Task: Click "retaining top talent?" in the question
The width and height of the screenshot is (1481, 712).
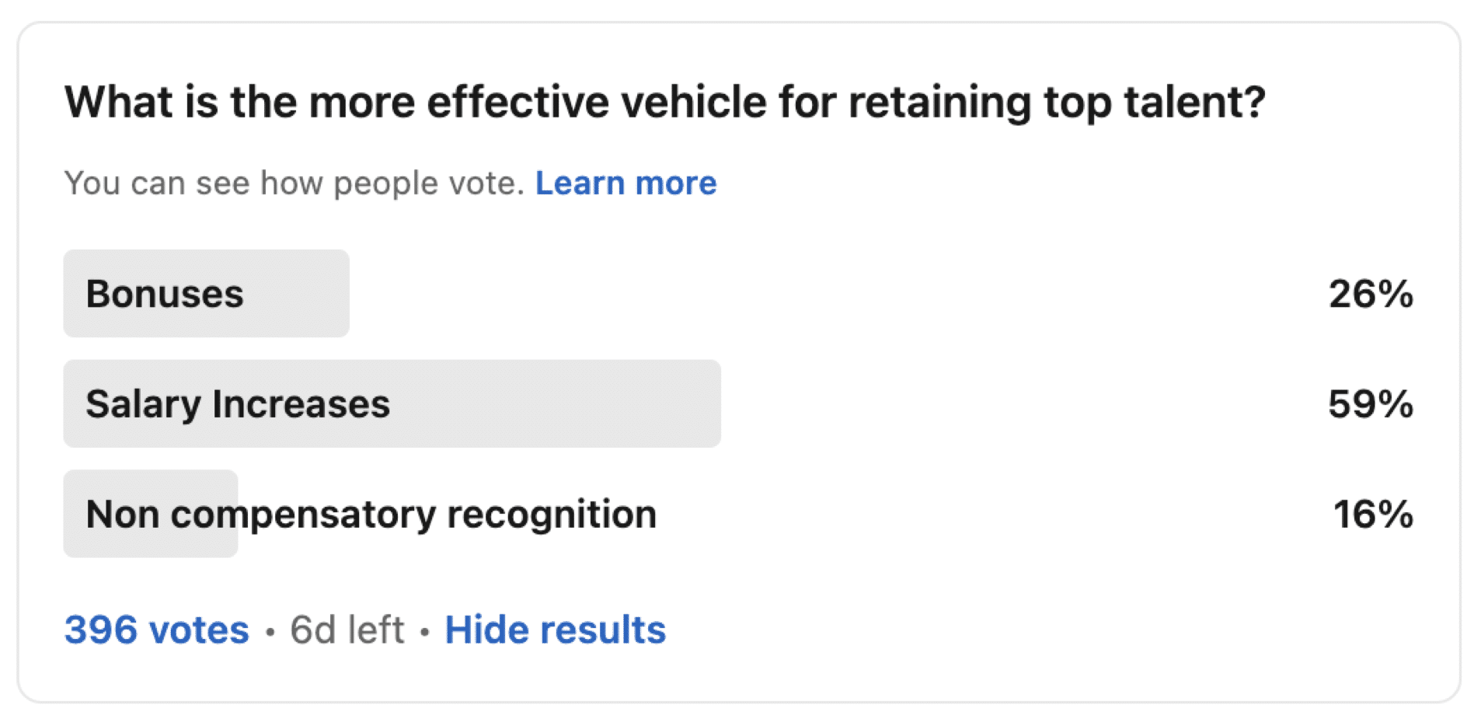Action: pos(1057,103)
